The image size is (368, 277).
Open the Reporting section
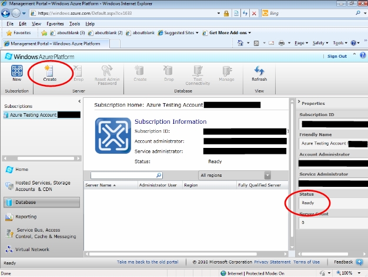pos(21,217)
